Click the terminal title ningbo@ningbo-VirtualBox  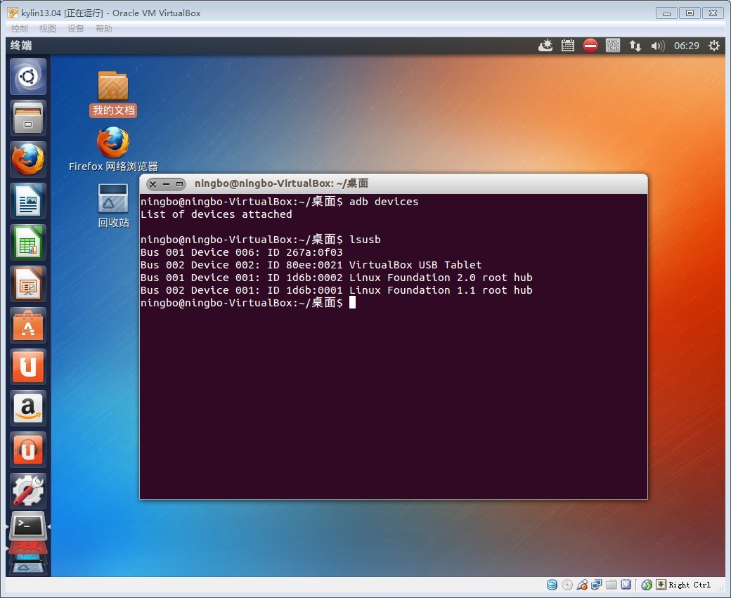[x=281, y=183]
